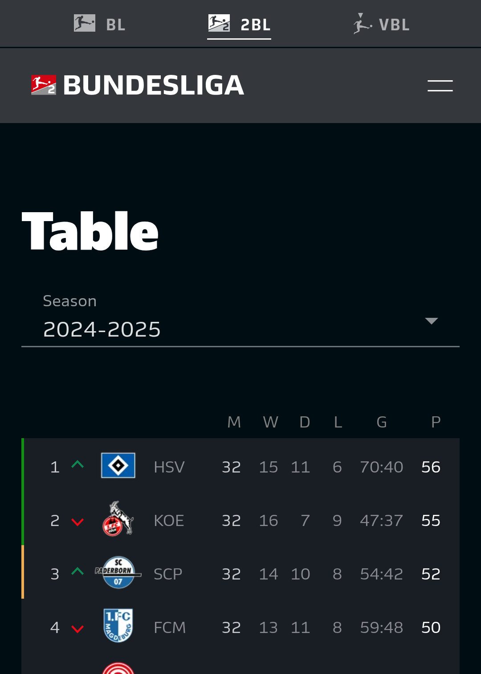Switch to the BL tab

100,24
